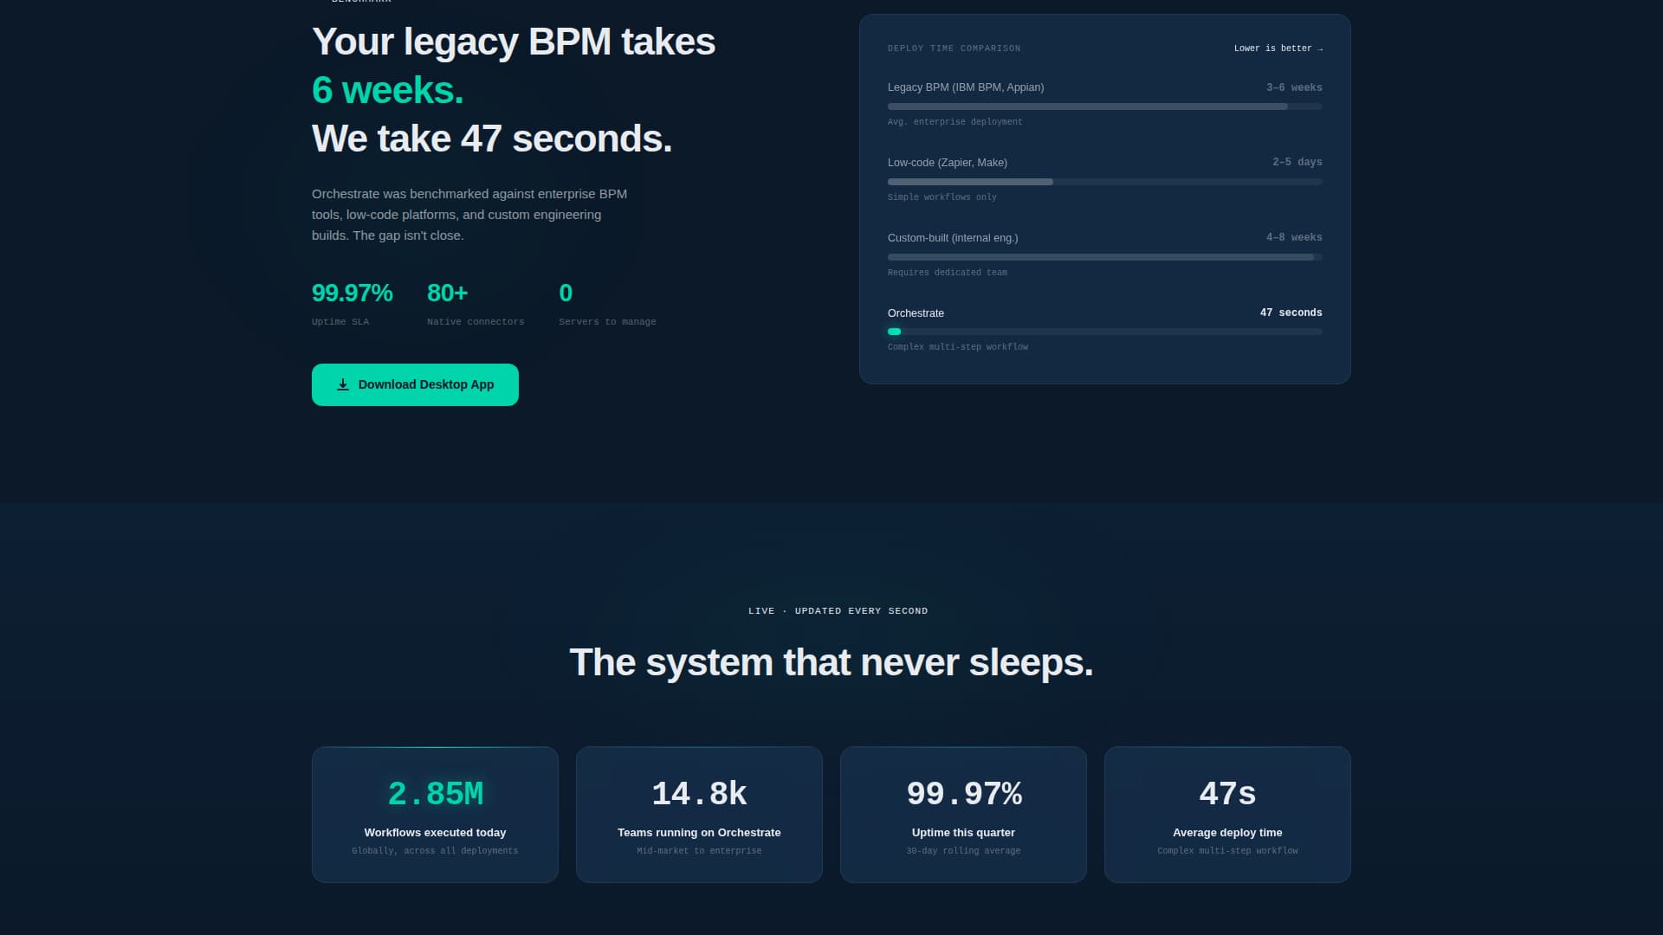This screenshot has width=1663, height=935.
Task: Click the '80+' native connectors stat
Action: pos(447,293)
